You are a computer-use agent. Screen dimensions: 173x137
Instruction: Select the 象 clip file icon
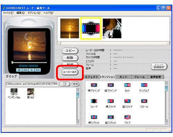(x=31, y=92)
